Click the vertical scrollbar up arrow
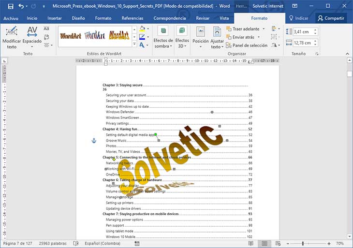Screen dimensions: 353x248 [x=350, y=60]
